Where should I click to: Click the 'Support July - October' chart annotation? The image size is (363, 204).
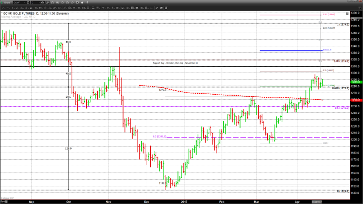click(175, 63)
